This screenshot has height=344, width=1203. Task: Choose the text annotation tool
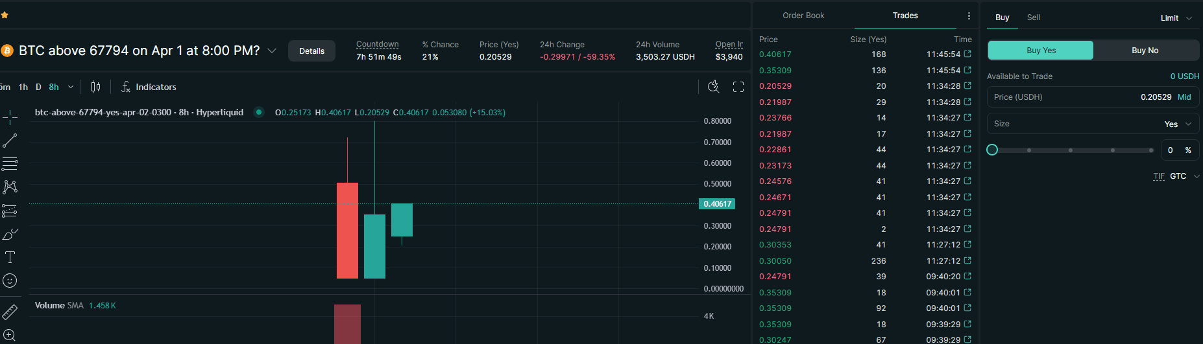point(10,257)
